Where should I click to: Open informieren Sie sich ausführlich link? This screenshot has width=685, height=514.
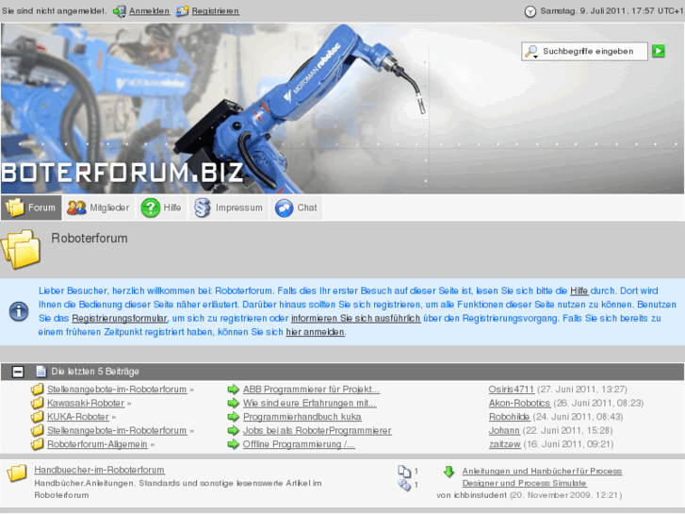[355, 319]
